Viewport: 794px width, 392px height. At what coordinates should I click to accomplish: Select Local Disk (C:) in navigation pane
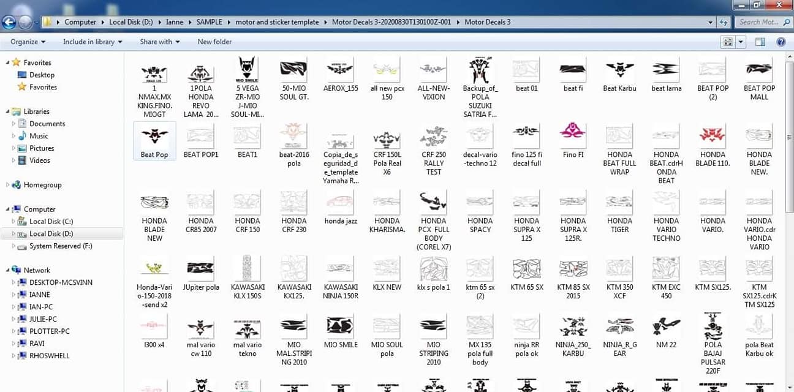[51, 221]
